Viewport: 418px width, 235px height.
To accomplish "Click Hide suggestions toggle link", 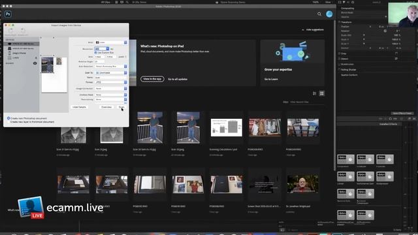I will [x=313, y=30].
